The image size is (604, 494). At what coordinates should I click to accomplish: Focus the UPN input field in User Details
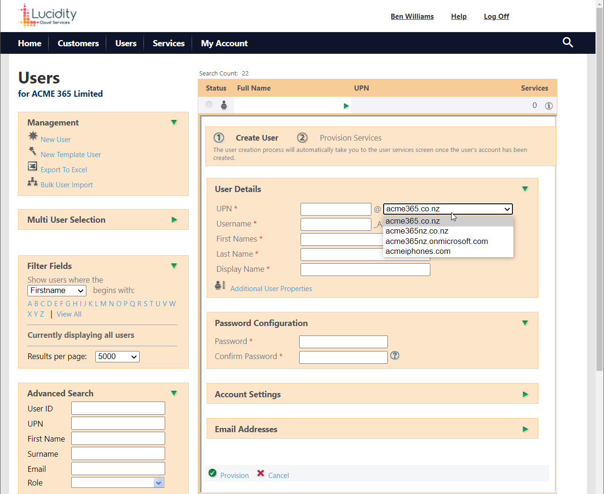(x=336, y=209)
